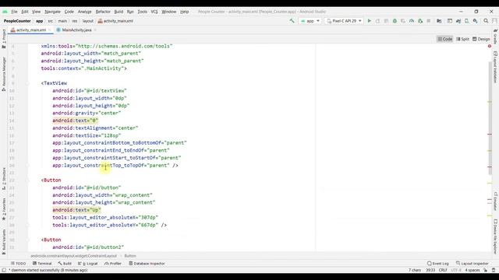Open the Edit menu
499x280 pixels.
coord(25,12)
